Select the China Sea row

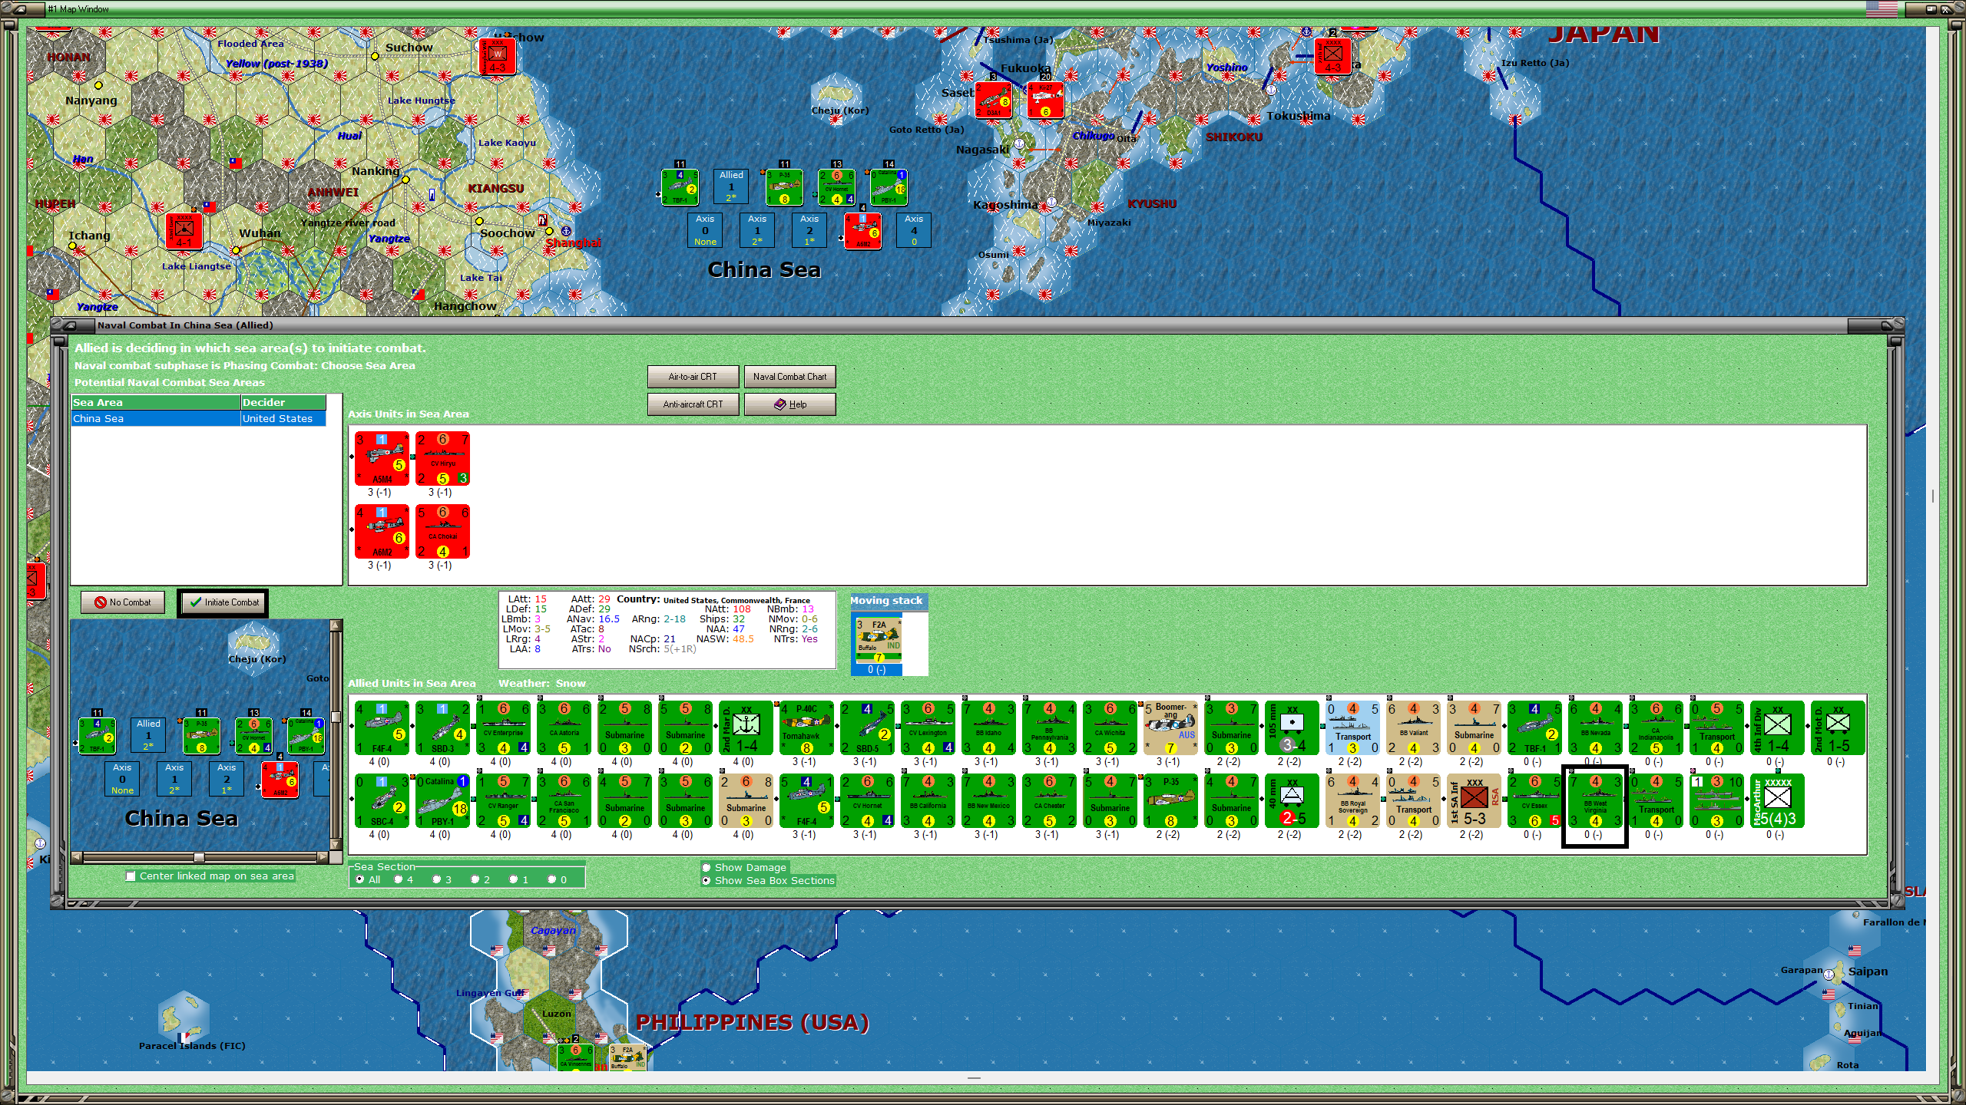198,418
